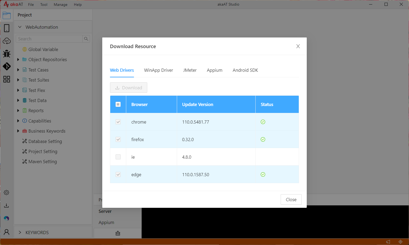
Task: Click the Business Keywords briefcase icon
Action: click(x=24, y=131)
